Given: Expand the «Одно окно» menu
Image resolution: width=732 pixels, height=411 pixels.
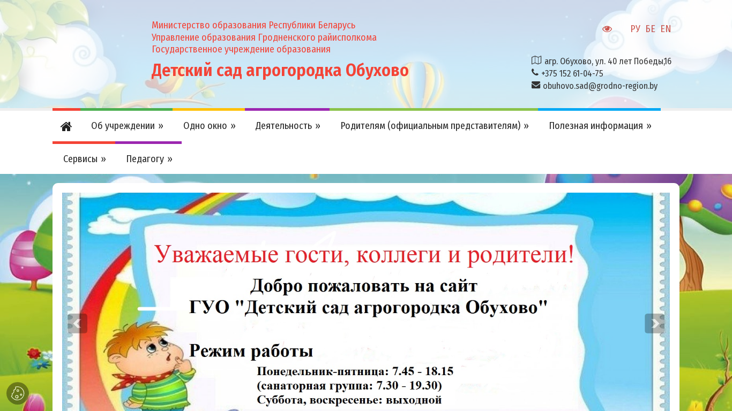Looking at the screenshot, I should (x=209, y=126).
